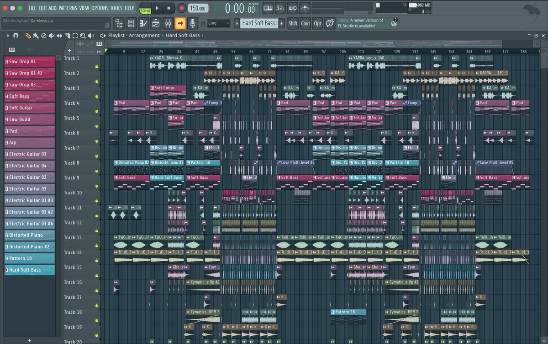
Task: Open the TOOLS menu
Action: point(116,8)
